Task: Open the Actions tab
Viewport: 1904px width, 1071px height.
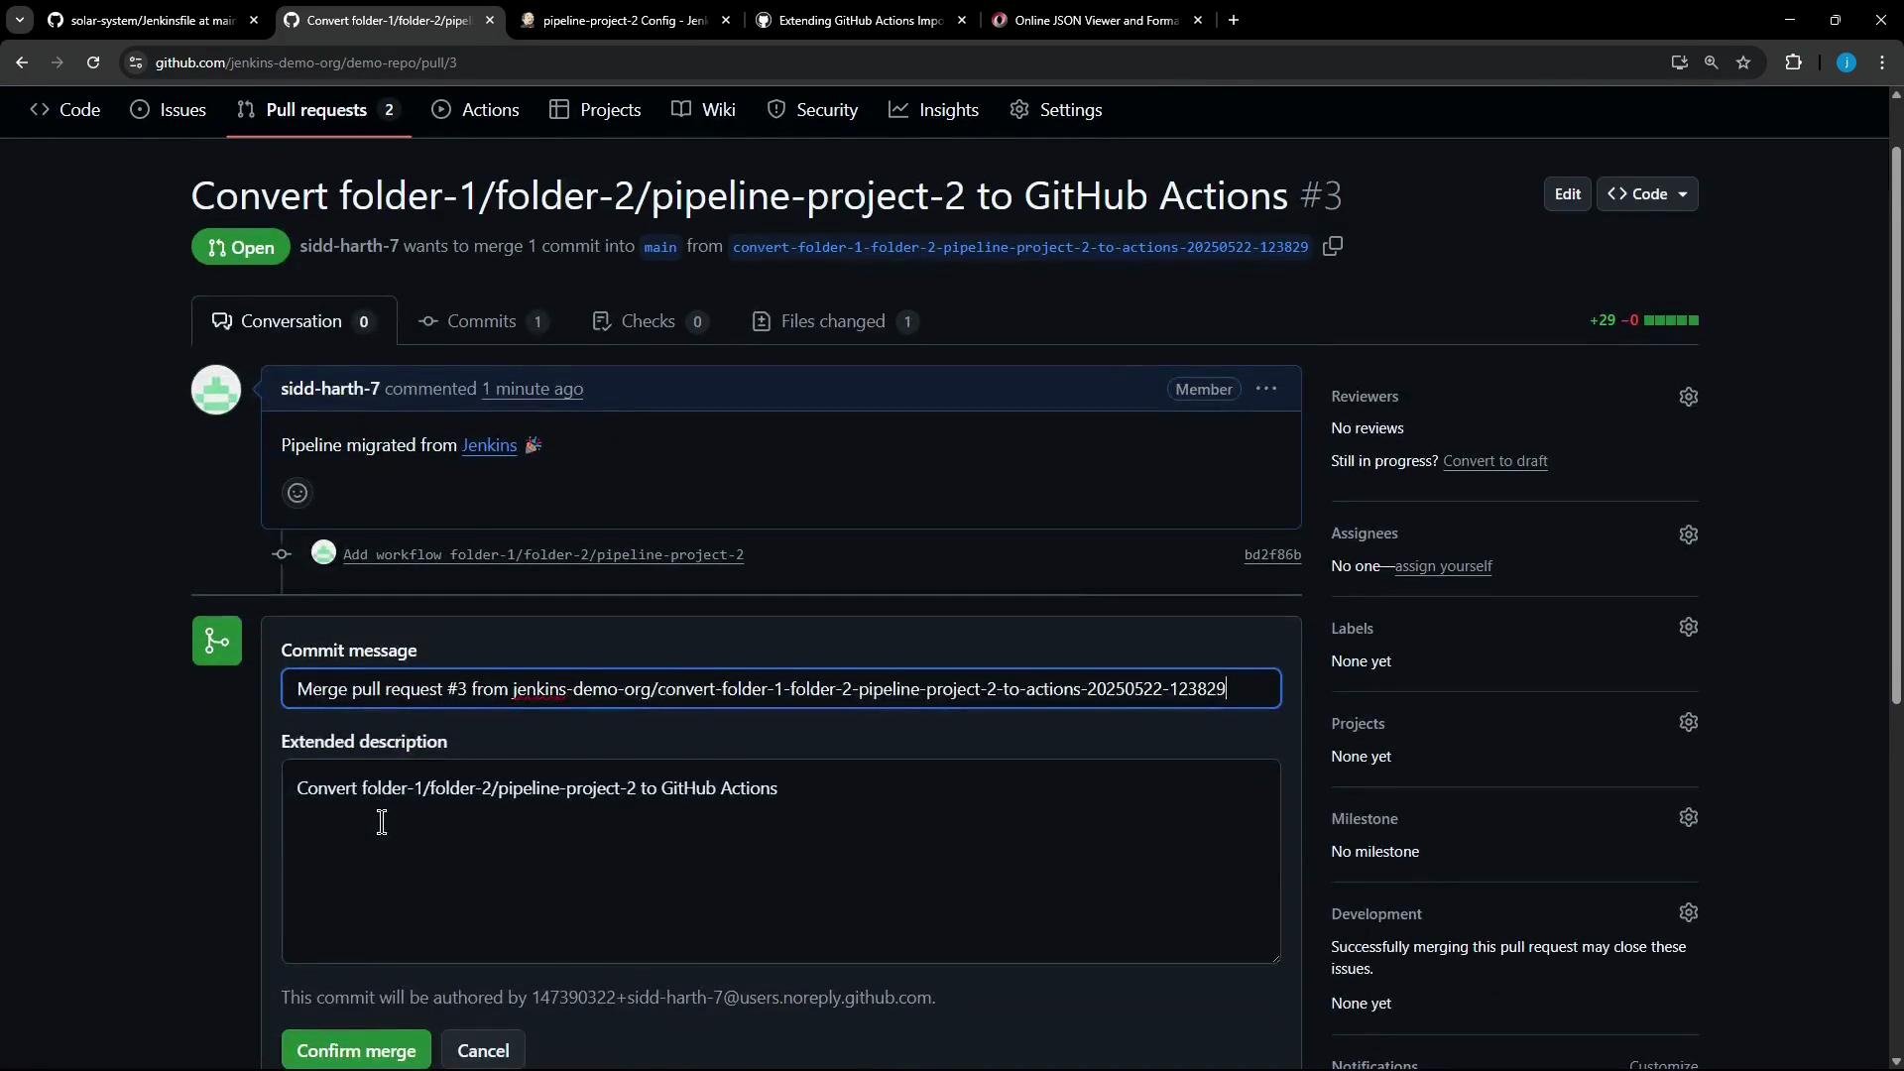Action: pyautogui.click(x=476, y=110)
